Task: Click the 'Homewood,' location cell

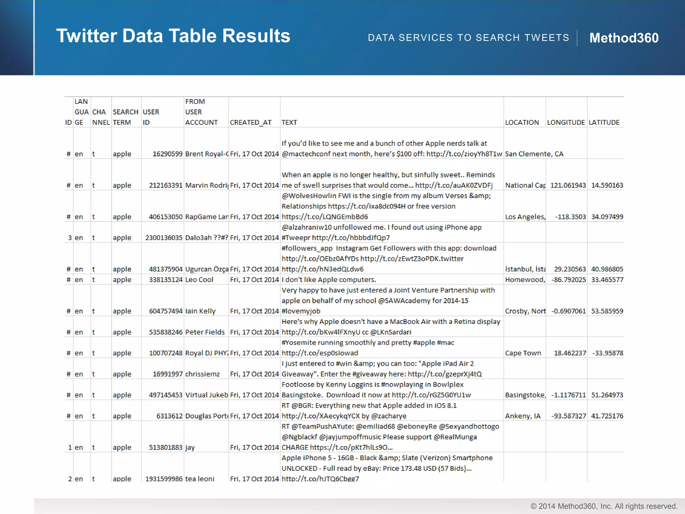Action: tap(525, 280)
